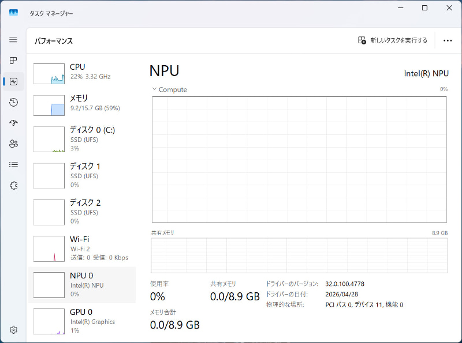462x343 pixels.
Task: Select NPU 0 entry
Action: [82, 285]
